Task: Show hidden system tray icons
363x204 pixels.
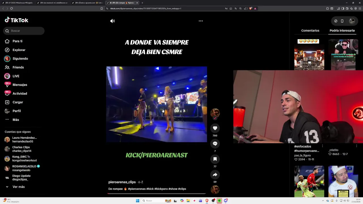Action: (323, 201)
